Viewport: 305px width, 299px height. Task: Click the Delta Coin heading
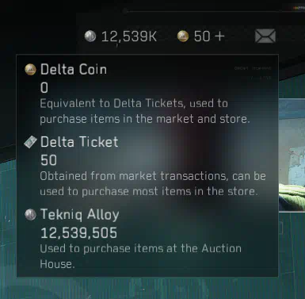[x=74, y=70]
